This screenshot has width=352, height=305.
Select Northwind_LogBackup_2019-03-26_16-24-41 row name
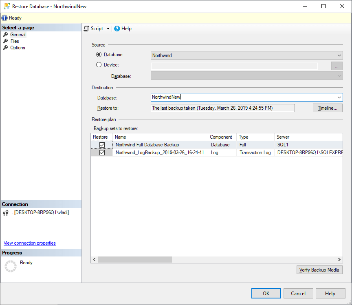pyautogui.click(x=160, y=152)
